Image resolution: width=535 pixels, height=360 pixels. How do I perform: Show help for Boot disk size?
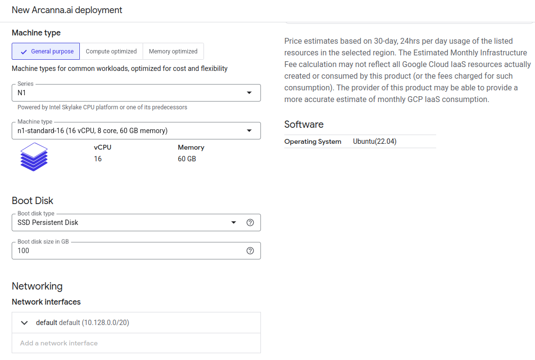(x=250, y=251)
